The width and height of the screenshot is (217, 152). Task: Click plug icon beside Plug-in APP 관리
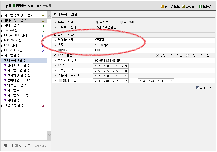43,36
